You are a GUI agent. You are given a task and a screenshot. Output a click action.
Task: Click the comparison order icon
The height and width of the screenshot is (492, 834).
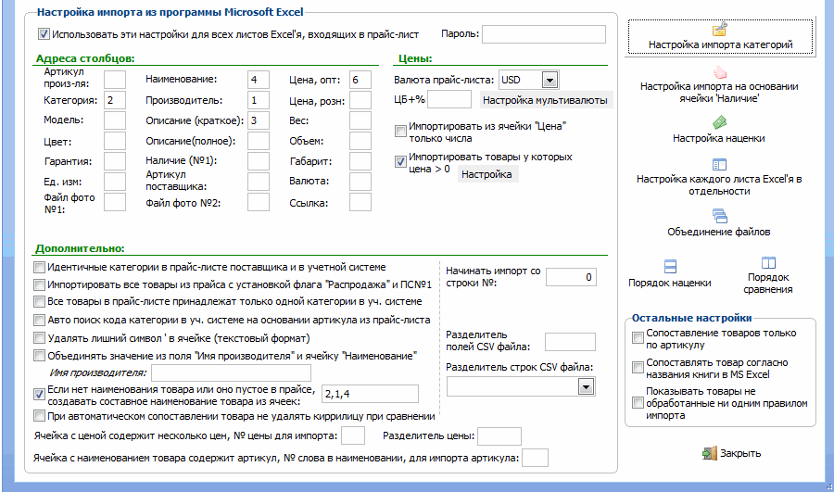tap(768, 263)
